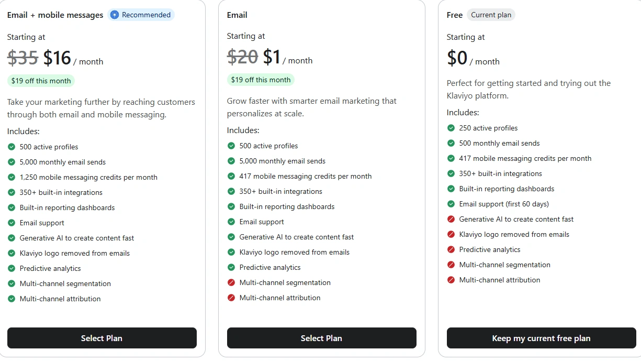Viewport: 641px width, 361px height.
Task: Click green check beside 1,250 mobile messaging credits
Action: point(12,177)
